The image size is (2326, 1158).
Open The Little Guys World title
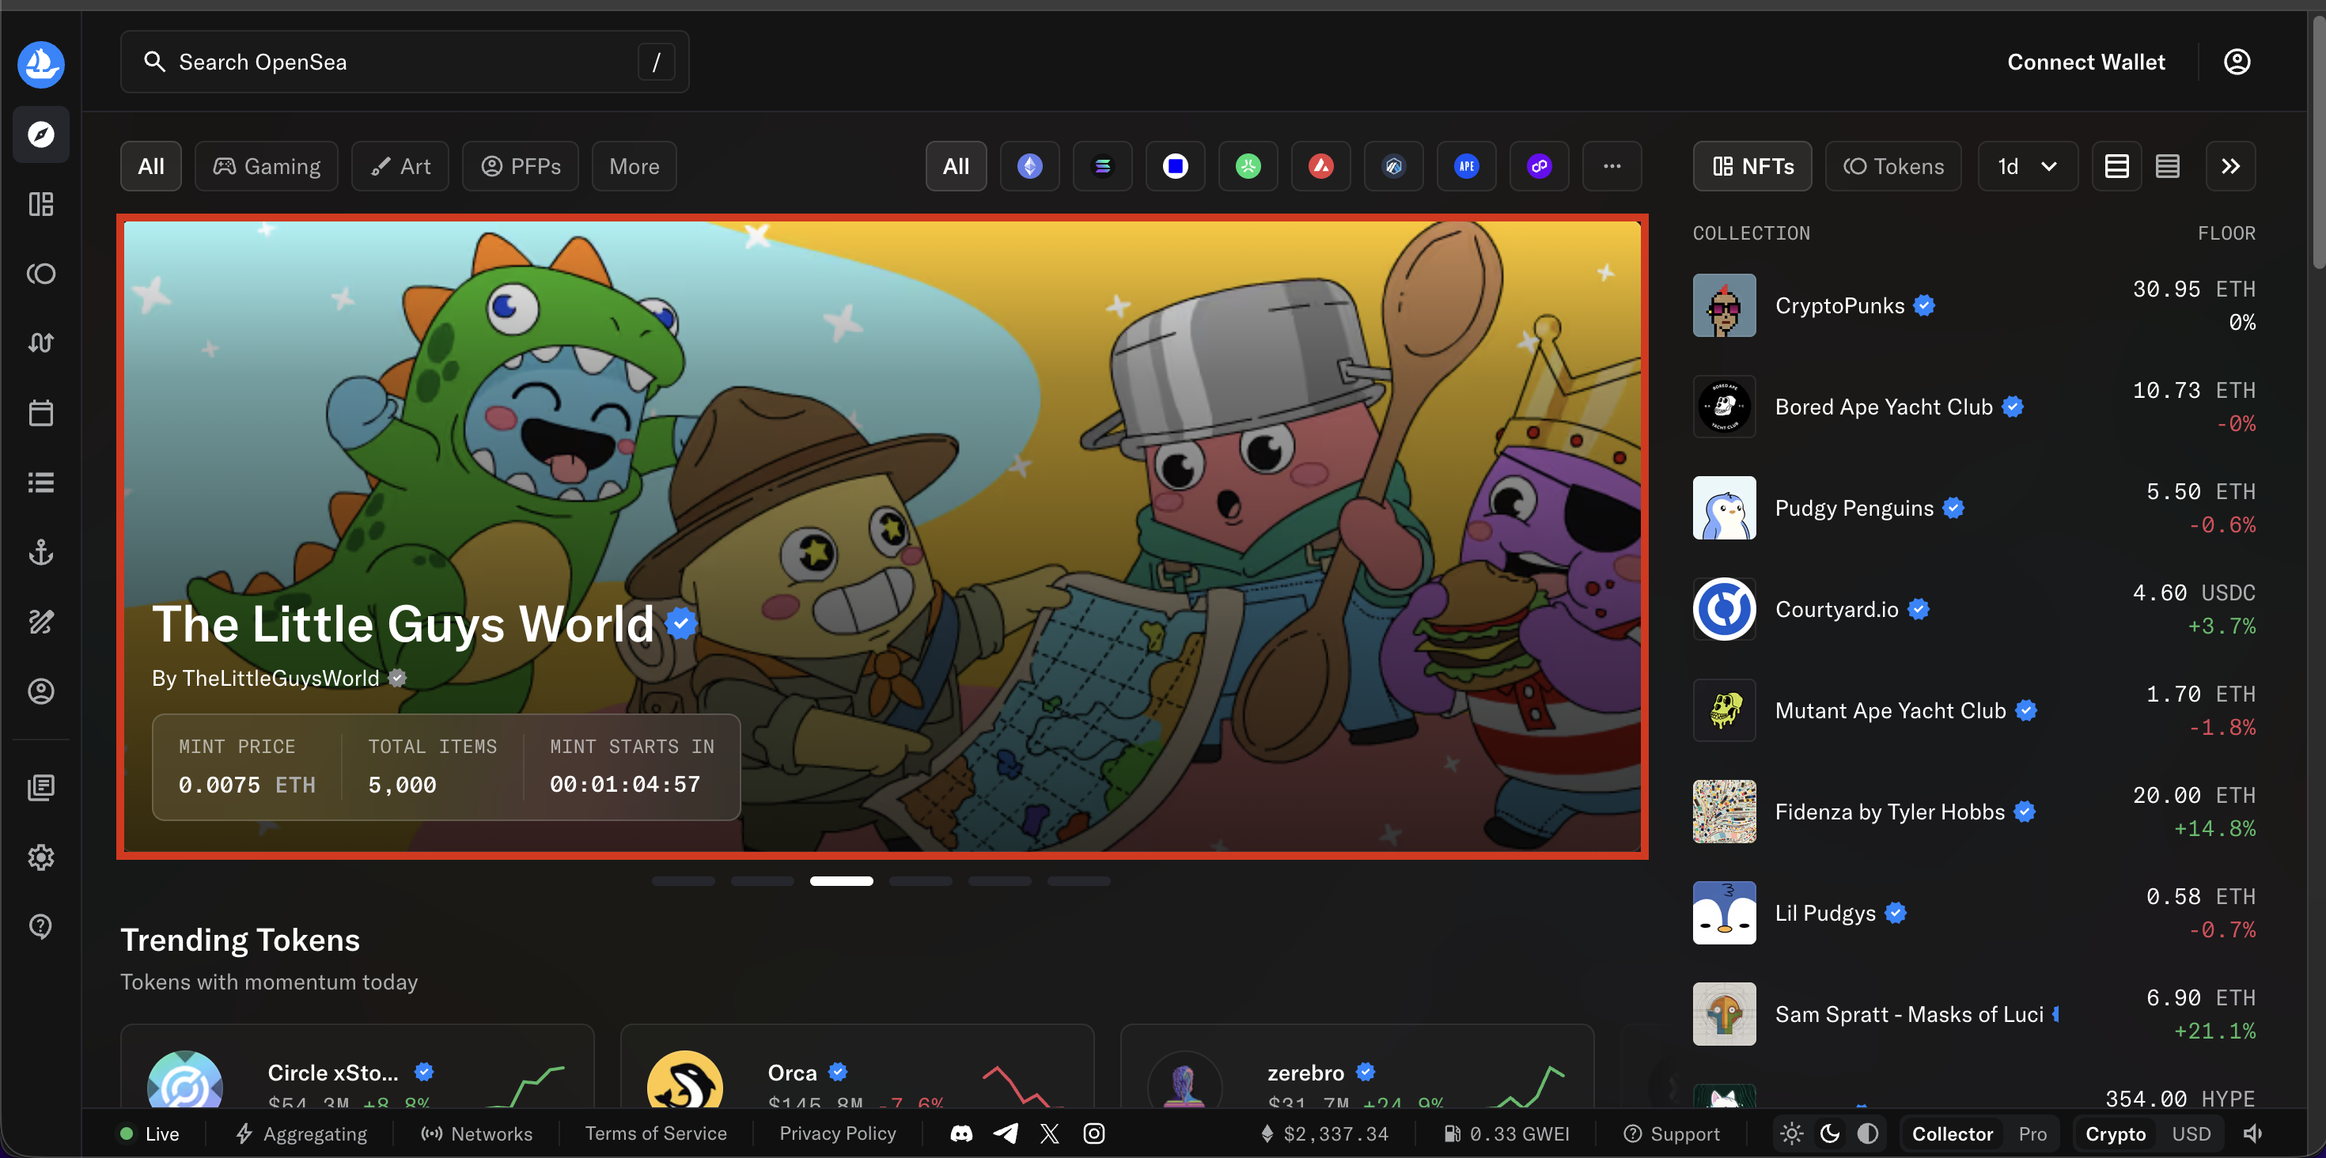pos(403,623)
